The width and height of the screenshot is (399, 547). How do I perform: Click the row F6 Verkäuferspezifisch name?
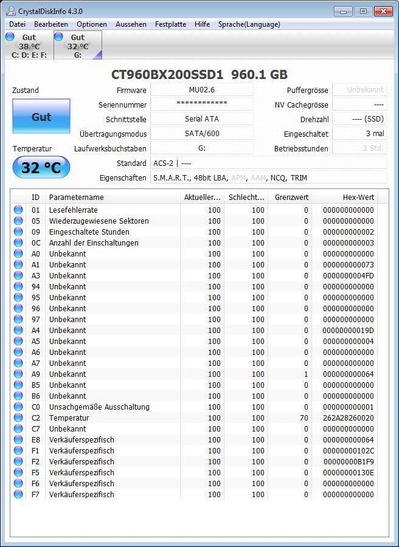(82, 483)
